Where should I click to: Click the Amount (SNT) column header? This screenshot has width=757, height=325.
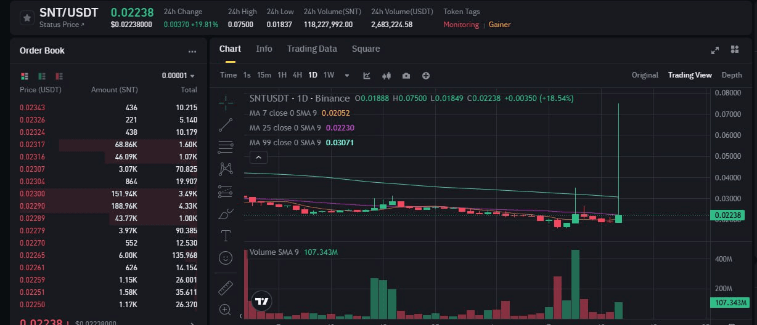pos(115,90)
